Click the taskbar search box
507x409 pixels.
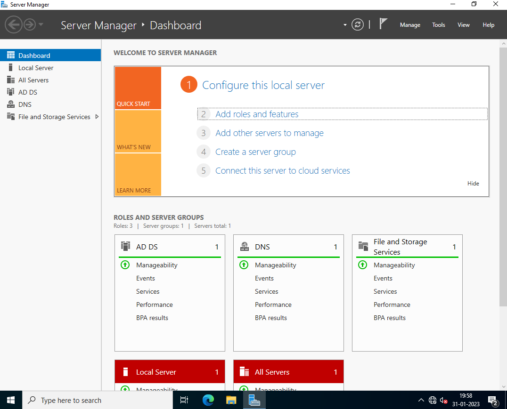[x=98, y=400]
